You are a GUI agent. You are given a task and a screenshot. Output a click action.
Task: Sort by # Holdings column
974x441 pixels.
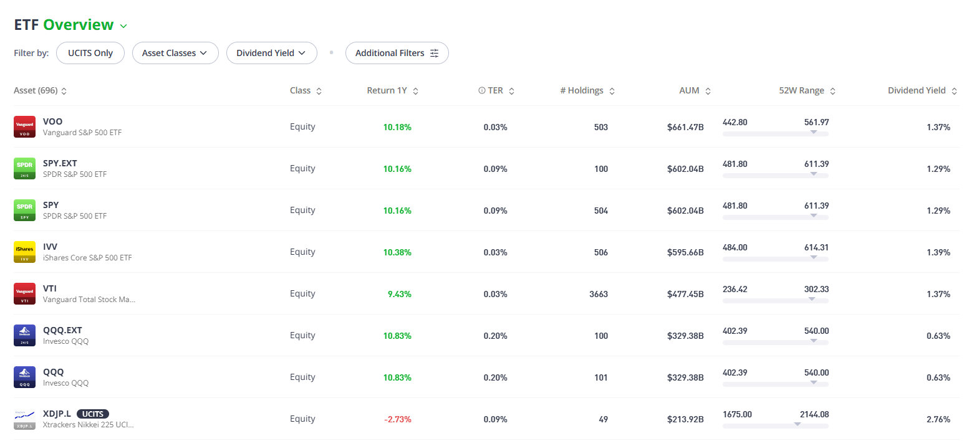[587, 91]
